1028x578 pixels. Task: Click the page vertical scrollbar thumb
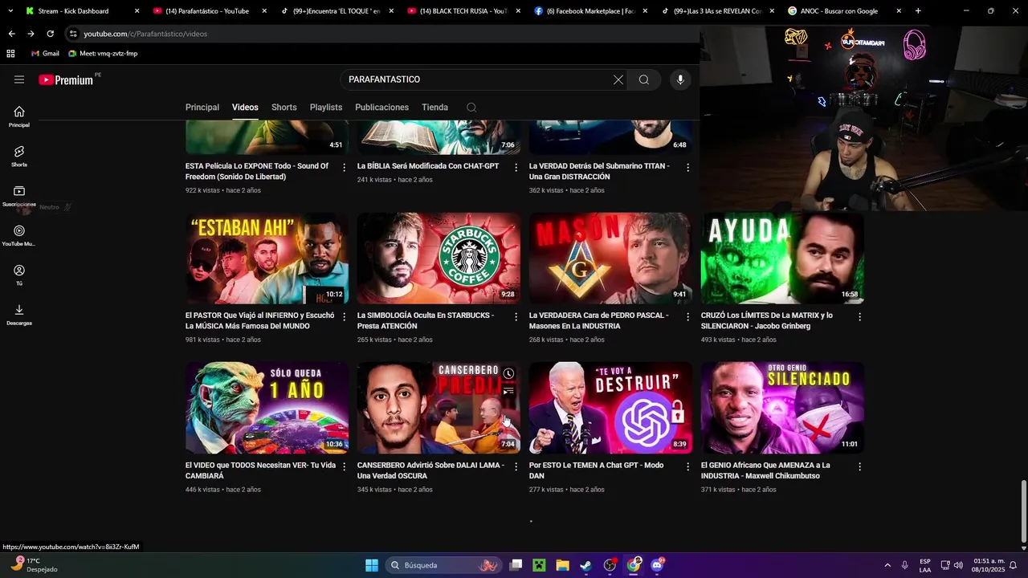[1023, 511]
